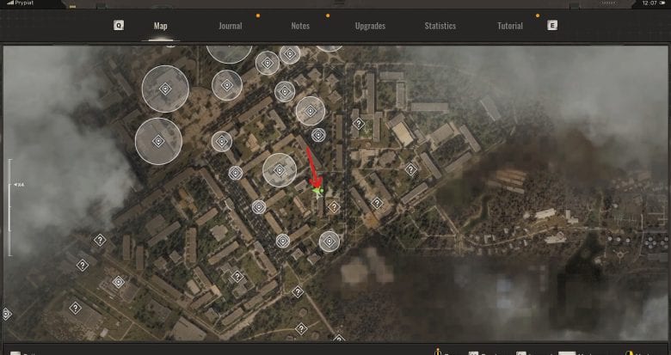The image size is (671, 355).
Task: Click the Q previous-tab key icon
Action: [119, 26]
